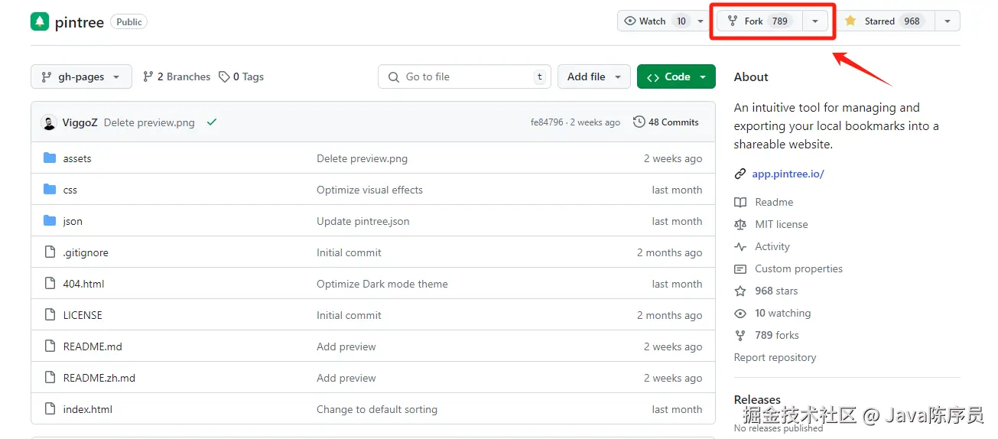Screen dimensions: 998x439
Task: Expand the Fork options dropdown arrow
Action: coord(815,21)
